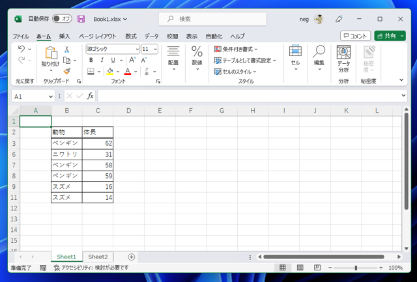This screenshot has height=282, width=417.
Task: Click the horizontal scrollbar right arrow
Action: pyautogui.click(x=399, y=257)
